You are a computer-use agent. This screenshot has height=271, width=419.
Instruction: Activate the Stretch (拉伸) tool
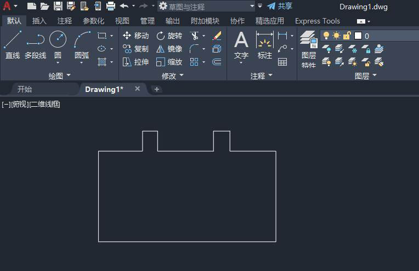(x=135, y=62)
